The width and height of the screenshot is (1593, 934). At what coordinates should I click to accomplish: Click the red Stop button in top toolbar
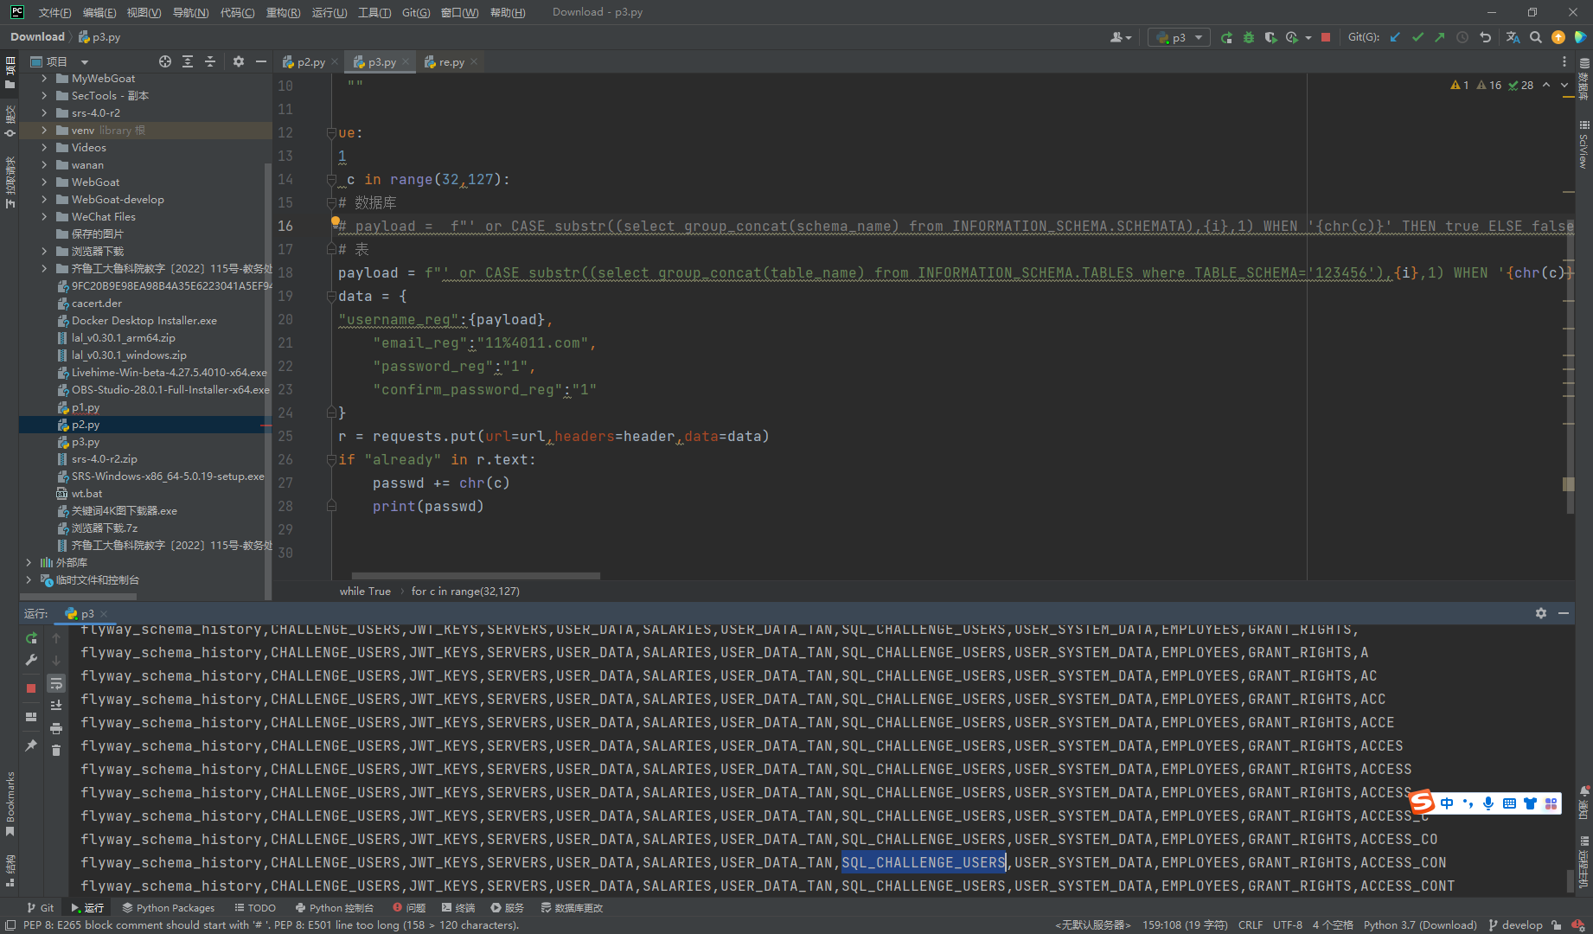coord(1326,37)
